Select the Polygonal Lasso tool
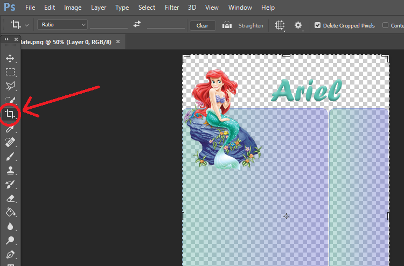404x266 pixels. tap(10, 86)
